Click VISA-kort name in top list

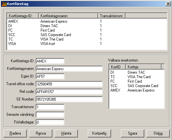point(48,44)
